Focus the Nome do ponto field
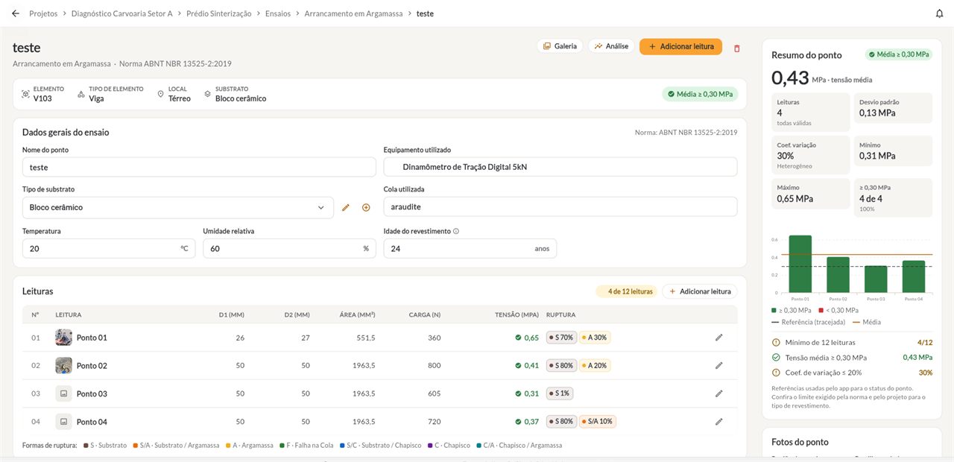 (x=199, y=167)
